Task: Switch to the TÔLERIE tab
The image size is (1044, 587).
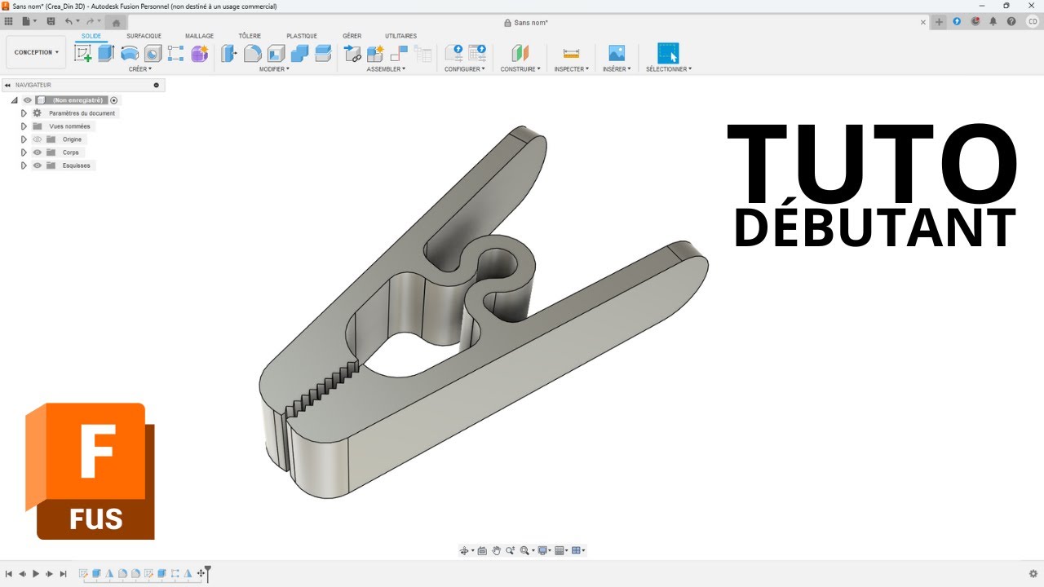Action: pos(250,36)
